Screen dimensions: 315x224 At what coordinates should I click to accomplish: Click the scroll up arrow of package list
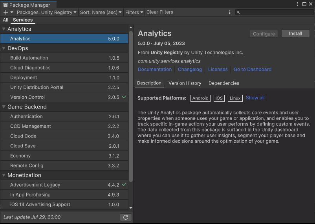click(x=131, y=28)
